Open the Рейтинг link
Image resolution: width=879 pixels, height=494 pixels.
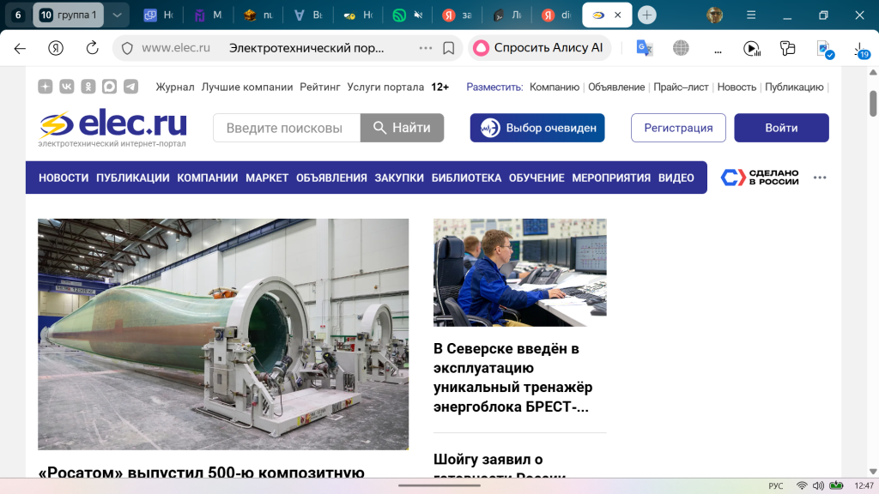click(x=320, y=87)
